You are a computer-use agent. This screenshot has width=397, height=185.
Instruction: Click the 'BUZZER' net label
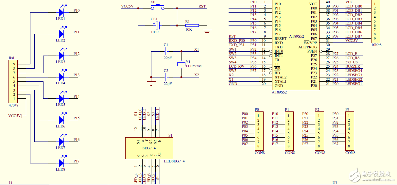point(353,66)
